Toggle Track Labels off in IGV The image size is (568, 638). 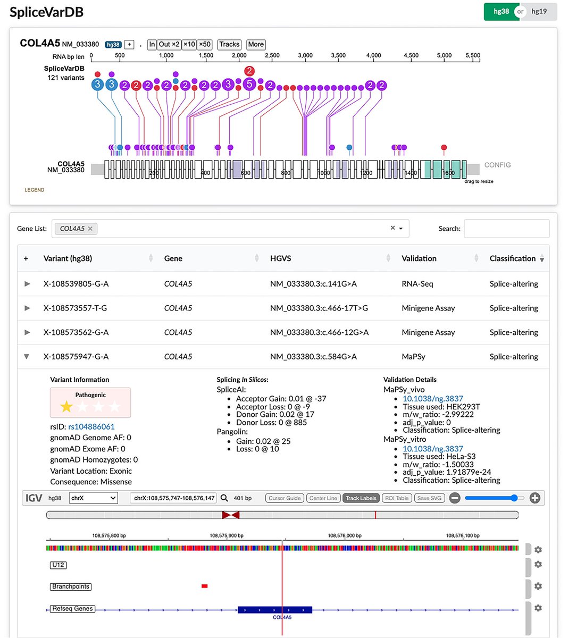point(361,498)
